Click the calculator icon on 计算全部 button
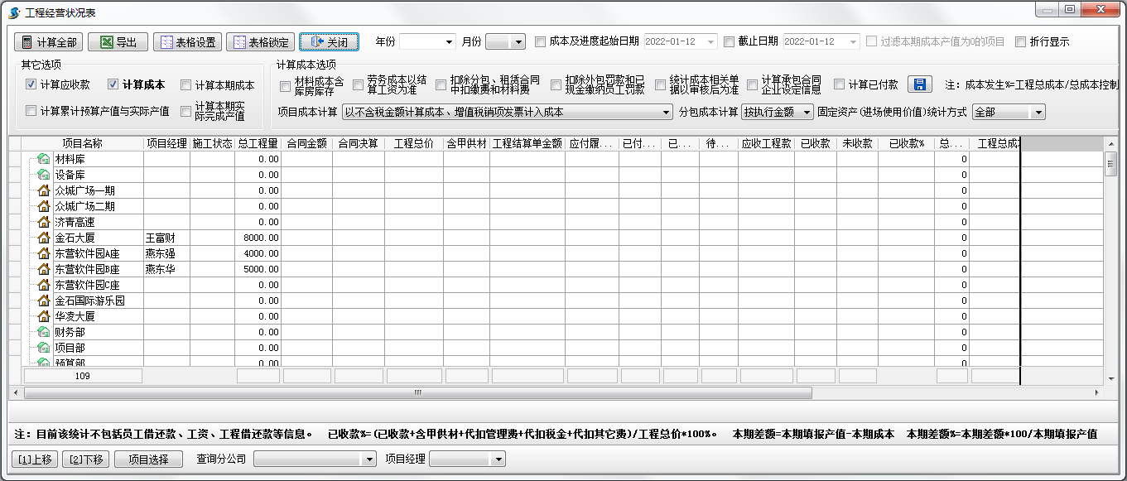Screen dimensions: 1127x481 point(28,41)
